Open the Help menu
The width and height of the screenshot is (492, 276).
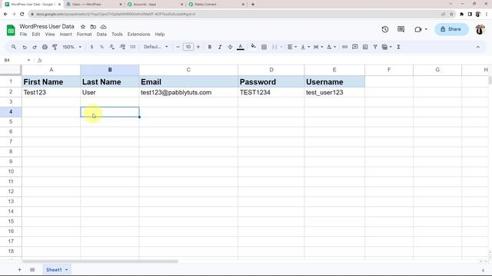(x=160, y=34)
